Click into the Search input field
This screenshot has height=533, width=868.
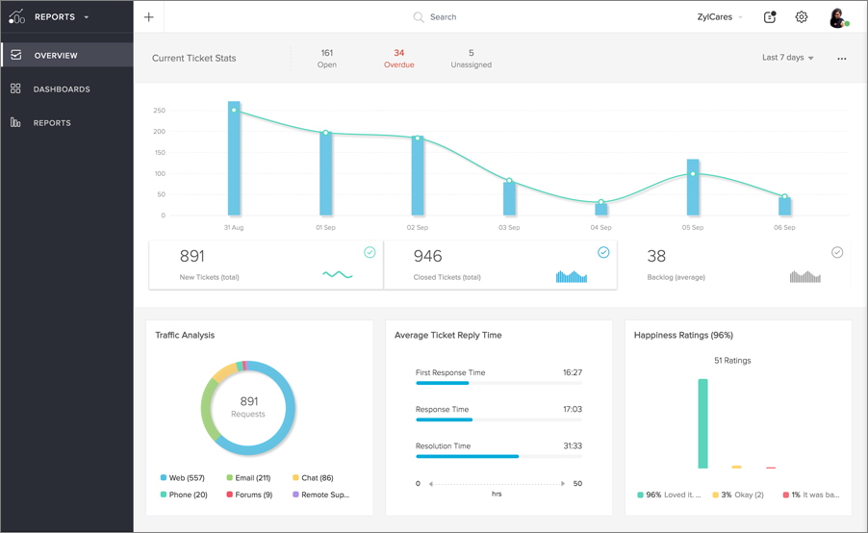[x=462, y=17]
